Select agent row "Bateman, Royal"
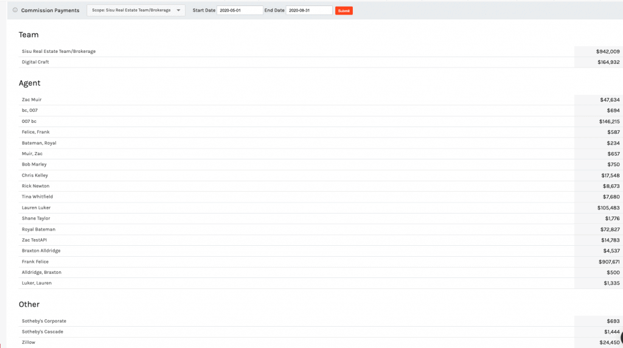This screenshot has width=623, height=348. click(321, 143)
